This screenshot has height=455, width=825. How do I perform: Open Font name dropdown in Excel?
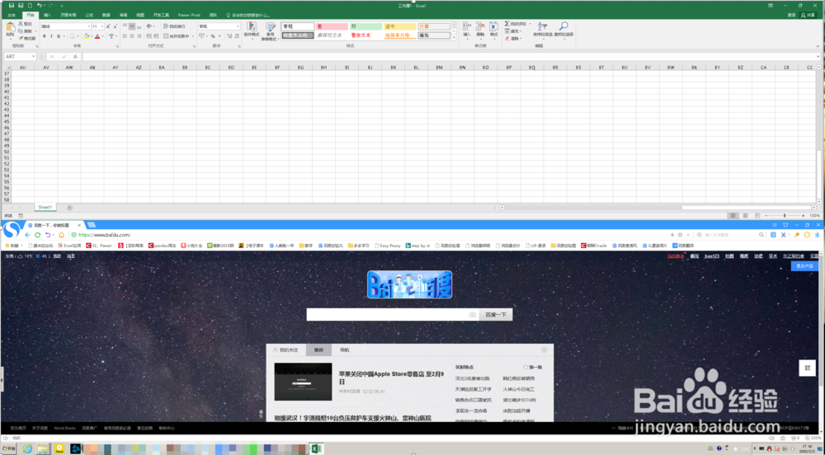click(x=89, y=26)
